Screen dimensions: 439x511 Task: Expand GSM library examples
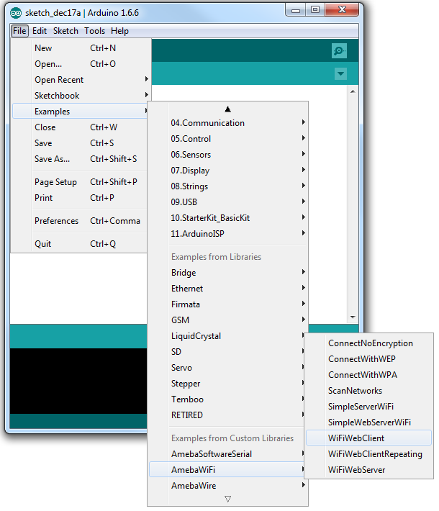pyautogui.click(x=228, y=320)
